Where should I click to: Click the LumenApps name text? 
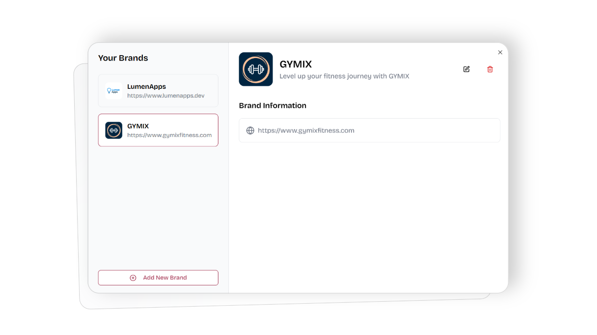click(147, 86)
